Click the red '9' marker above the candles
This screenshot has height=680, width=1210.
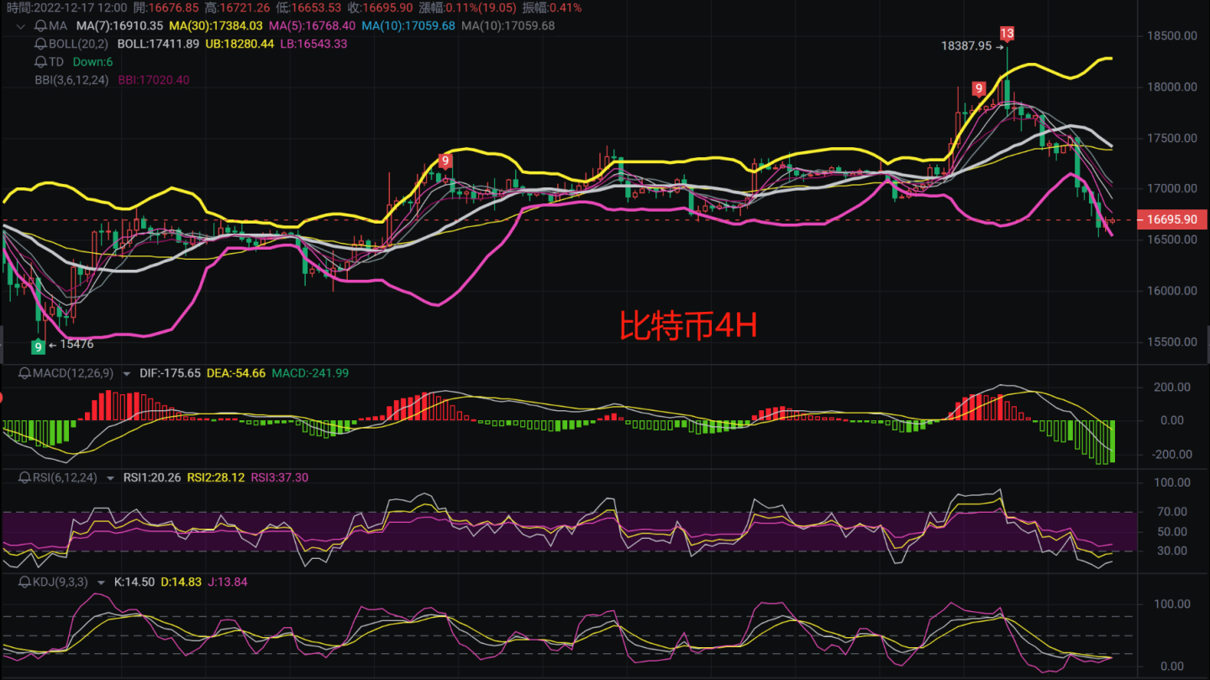click(978, 87)
